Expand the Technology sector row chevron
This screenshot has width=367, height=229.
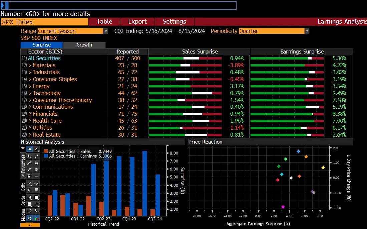coord(30,93)
